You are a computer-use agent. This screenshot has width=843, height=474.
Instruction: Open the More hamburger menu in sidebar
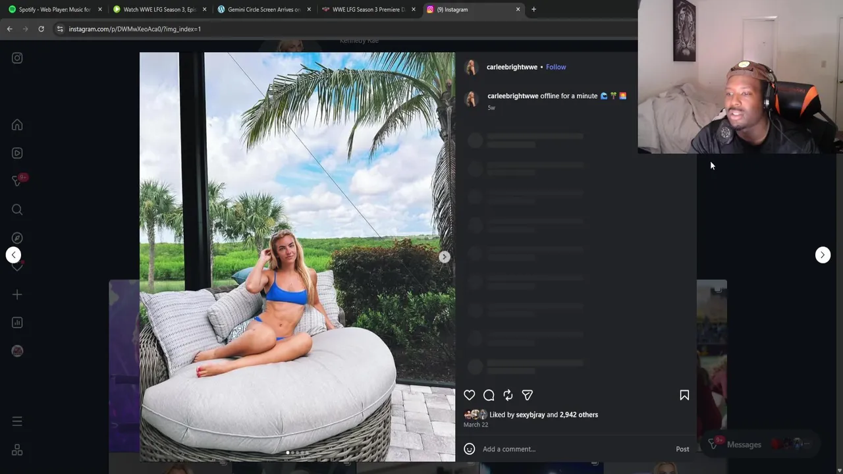tap(17, 421)
